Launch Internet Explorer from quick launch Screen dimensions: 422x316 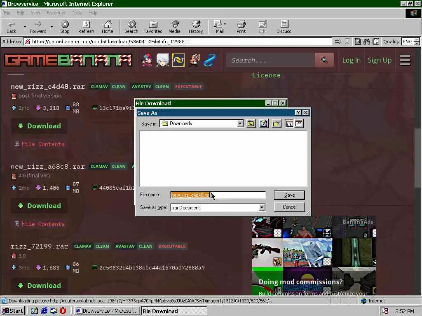pyautogui.click(x=44, y=311)
